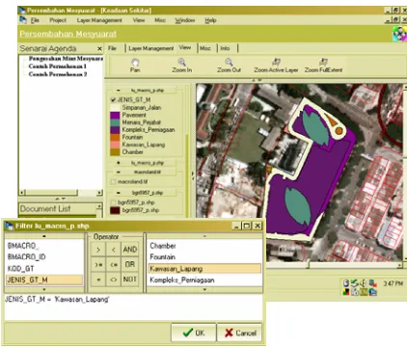Screen dimensions: 407x347
Task: Open Contoh Permohonan 2 agenda item
Action: [x=58, y=74]
